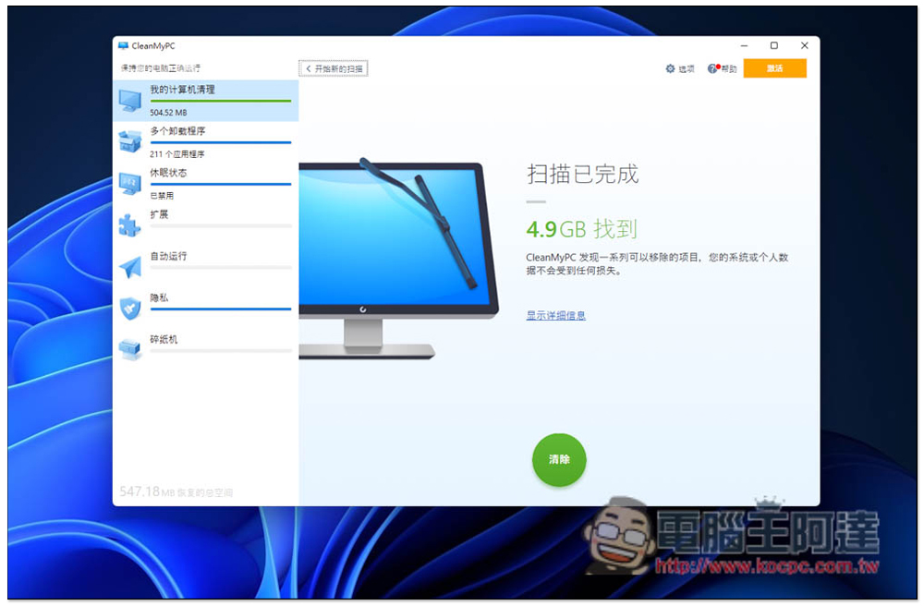Click the puzzle piece icon for 扩展
This screenshot has width=924, height=606.
point(130,225)
